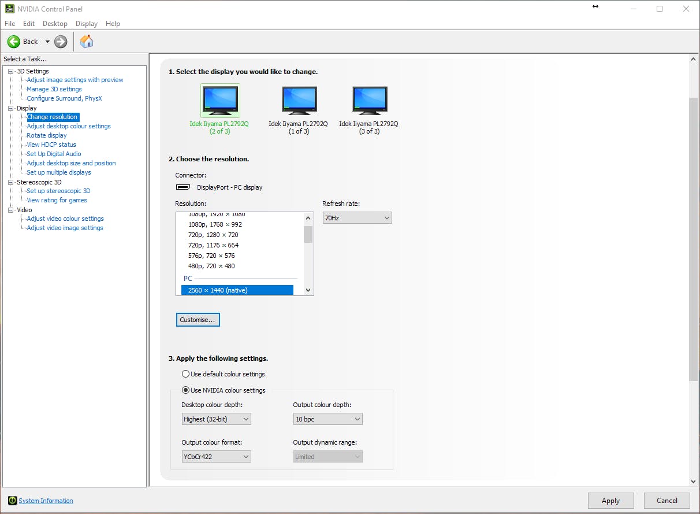Click the grey Forward arrow icon
This screenshot has width=700, height=514.
tap(61, 42)
